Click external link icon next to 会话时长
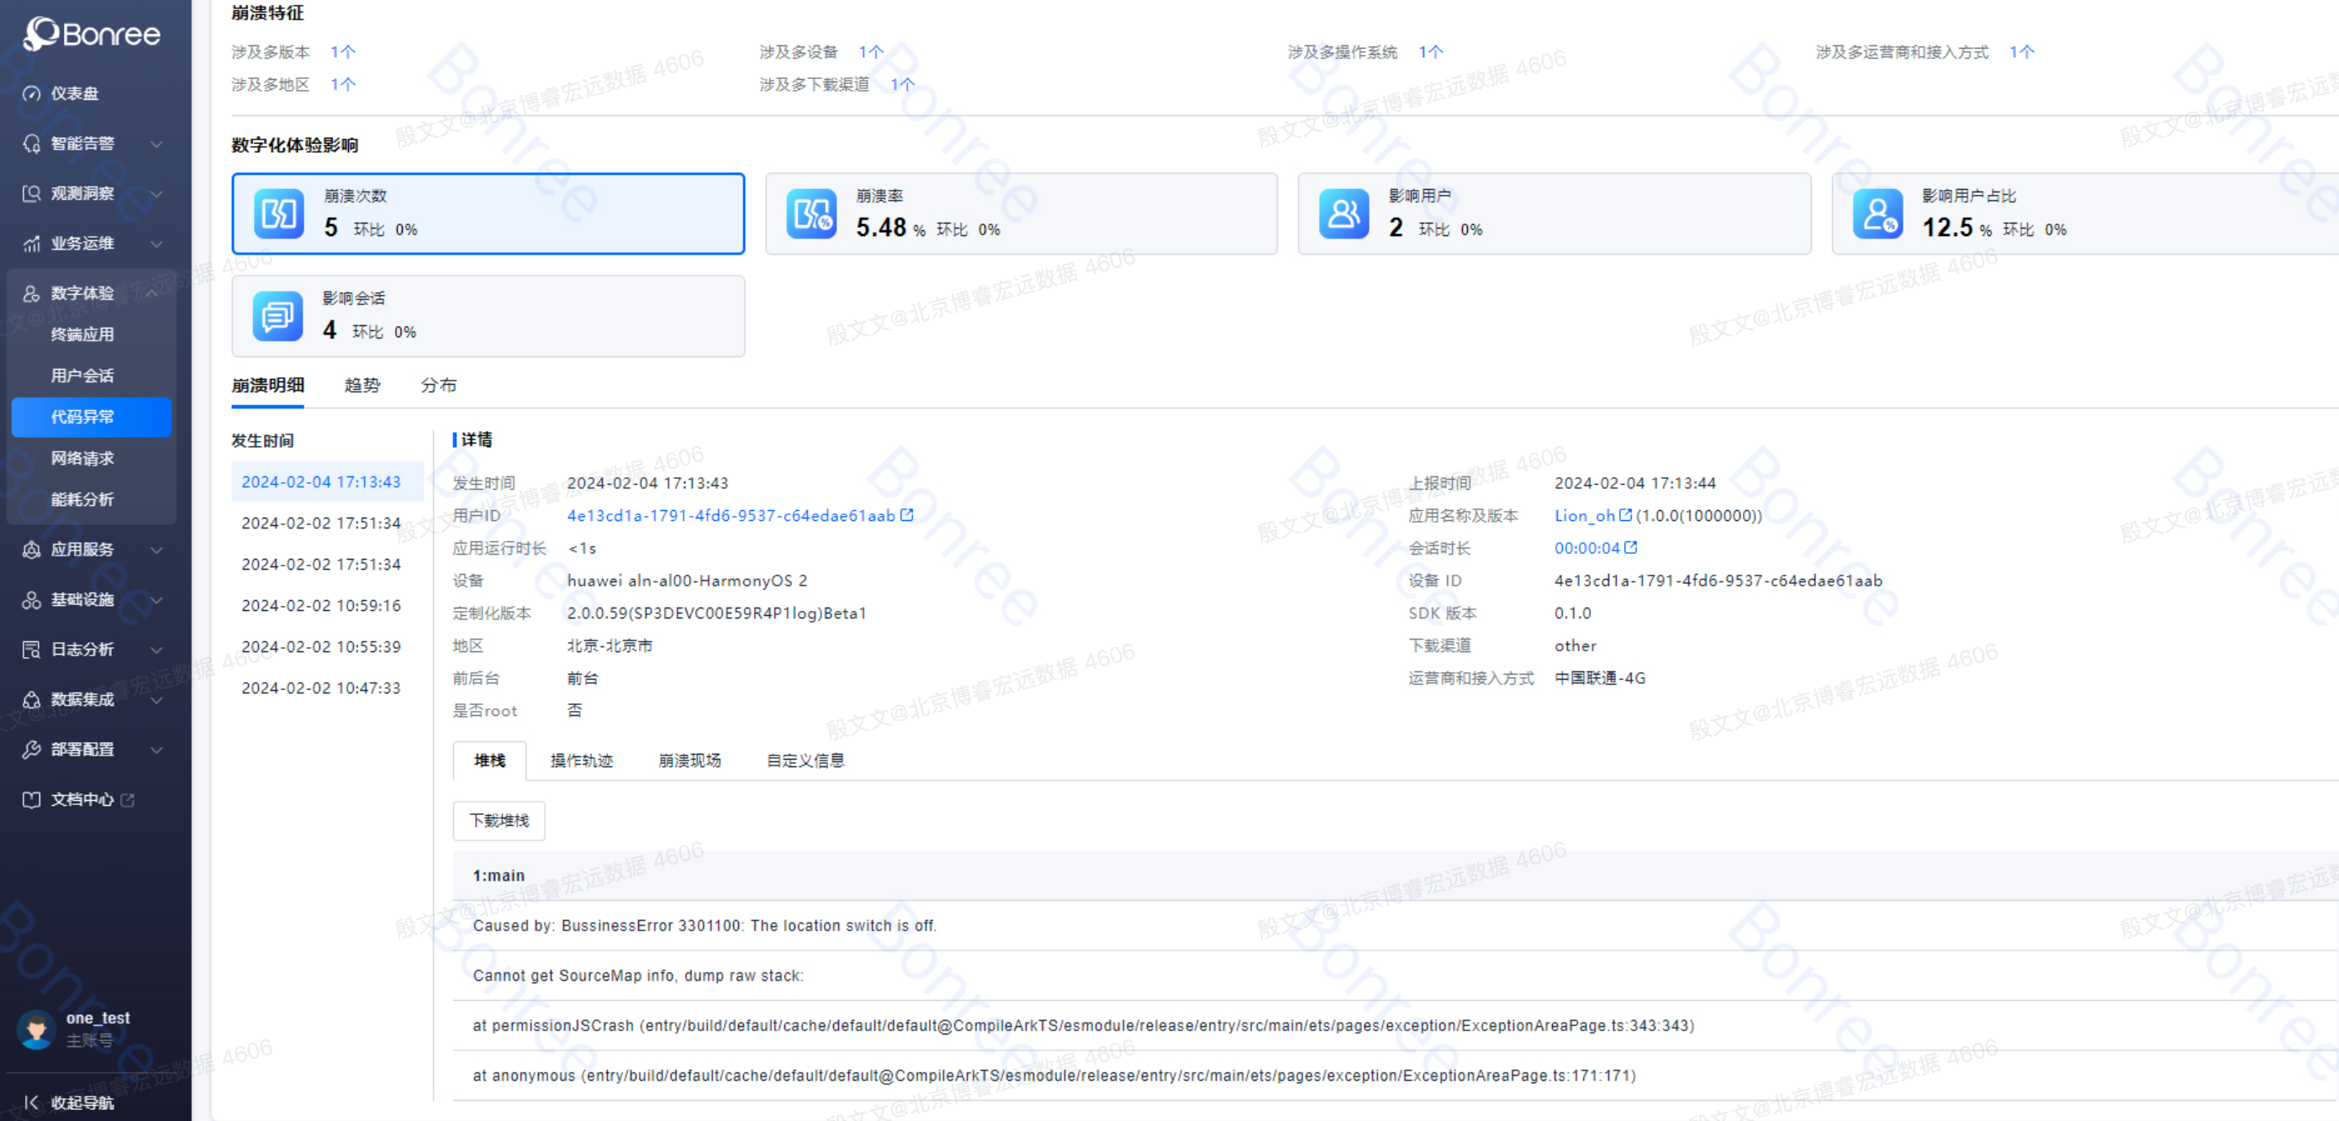 [1631, 547]
